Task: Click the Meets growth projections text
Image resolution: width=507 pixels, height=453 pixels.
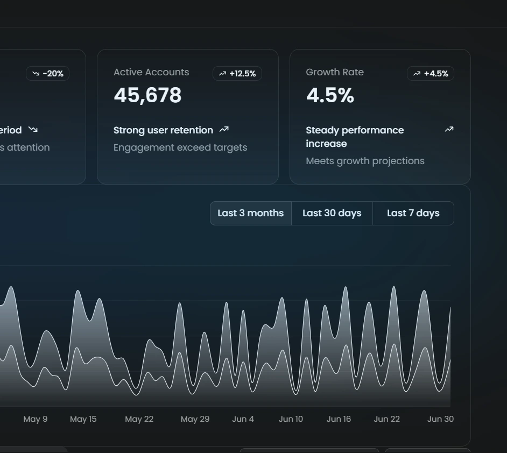Action: click(365, 161)
